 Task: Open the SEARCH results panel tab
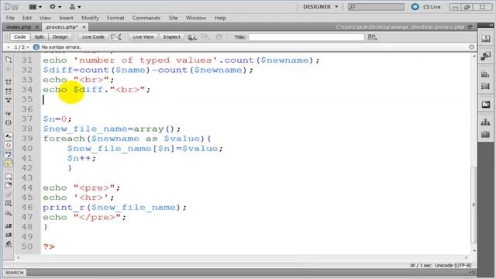(x=15, y=272)
